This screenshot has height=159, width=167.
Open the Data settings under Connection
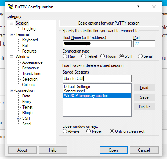tap(26, 96)
